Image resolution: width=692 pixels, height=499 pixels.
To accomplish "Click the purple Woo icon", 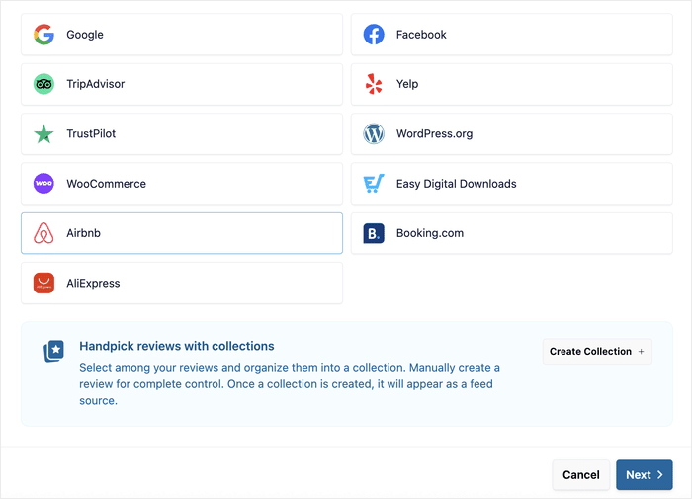I will coord(43,183).
